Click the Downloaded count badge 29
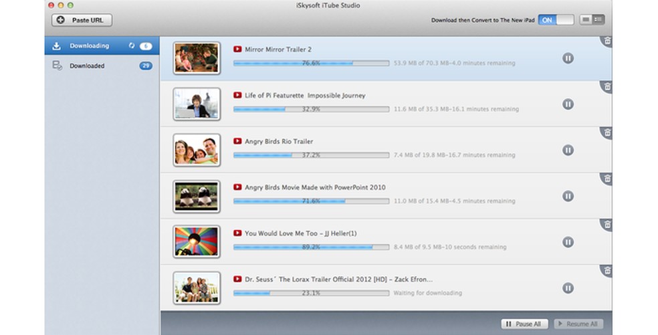The width and height of the screenshot is (658, 335). [x=146, y=66]
